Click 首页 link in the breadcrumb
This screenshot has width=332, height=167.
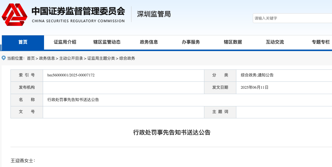pyautogui.click(x=31, y=58)
